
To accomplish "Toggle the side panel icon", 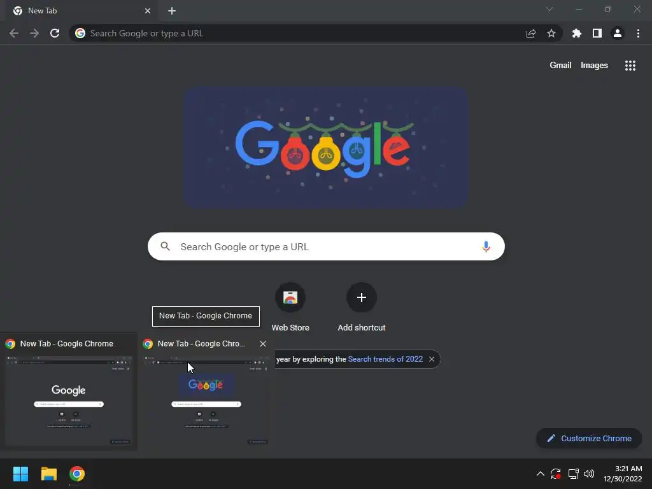I will pyautogui.click(x=597, y=33).
